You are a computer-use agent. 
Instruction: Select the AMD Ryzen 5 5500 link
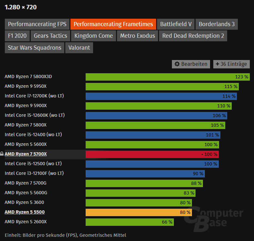tap(25, 212)
